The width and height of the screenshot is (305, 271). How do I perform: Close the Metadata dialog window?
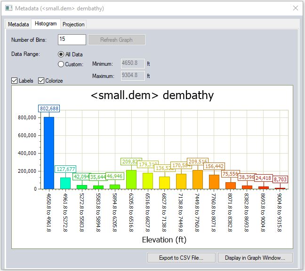tap(295, 8)
